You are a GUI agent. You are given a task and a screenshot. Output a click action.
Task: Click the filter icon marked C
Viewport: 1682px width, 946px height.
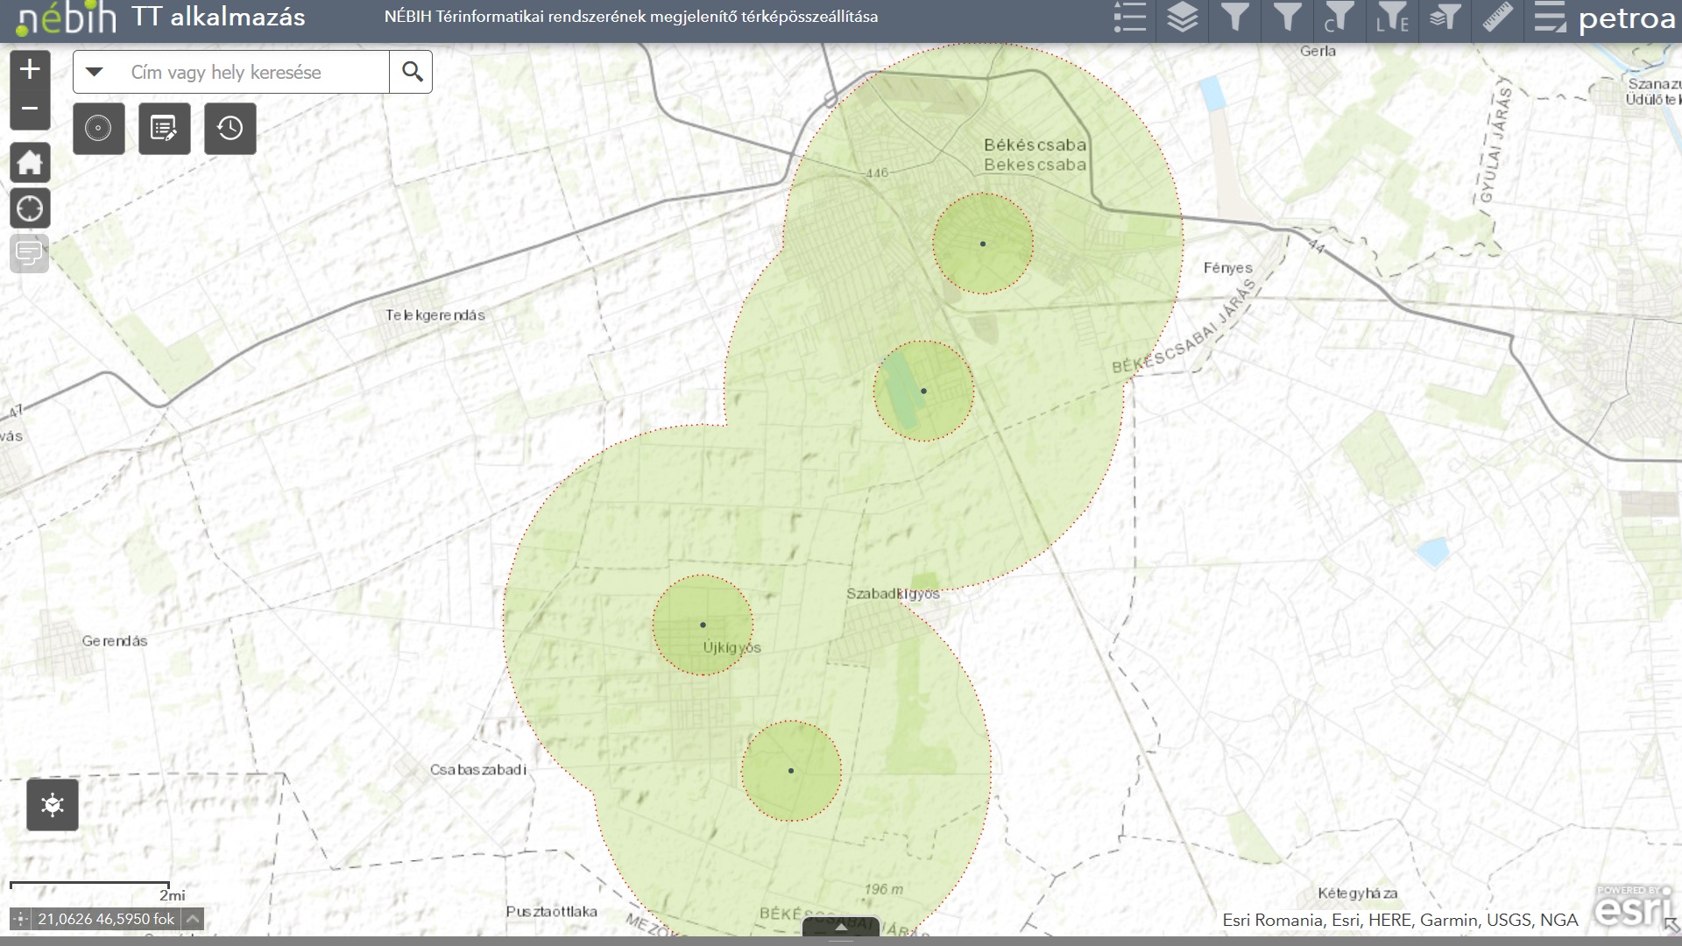[x=1339, y=18]
